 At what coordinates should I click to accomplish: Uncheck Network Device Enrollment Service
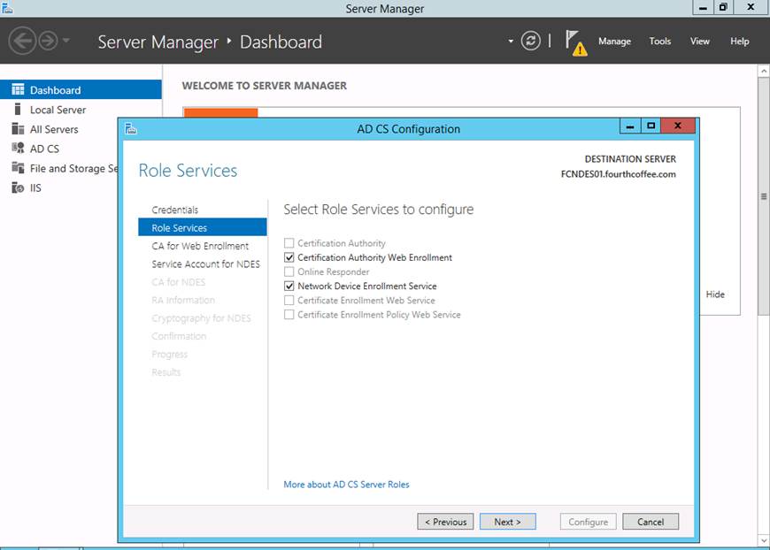click(x=289, y=286)
